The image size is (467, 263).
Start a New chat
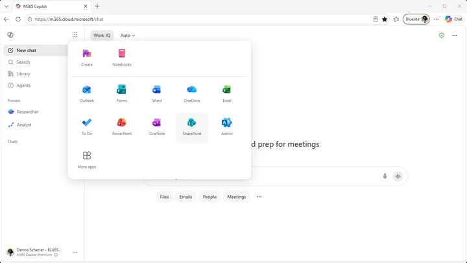(x=36, y=51)
